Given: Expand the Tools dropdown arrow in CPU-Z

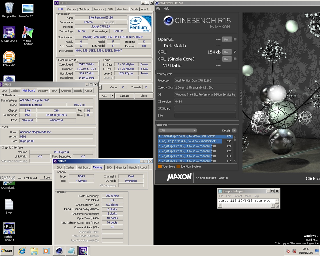Looking at the screenshot, I should tap(112, 96).
